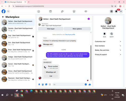Open Windows taskbar search
Image resolution: width=126 pixels, height=101 pixels.
point(7,95)
